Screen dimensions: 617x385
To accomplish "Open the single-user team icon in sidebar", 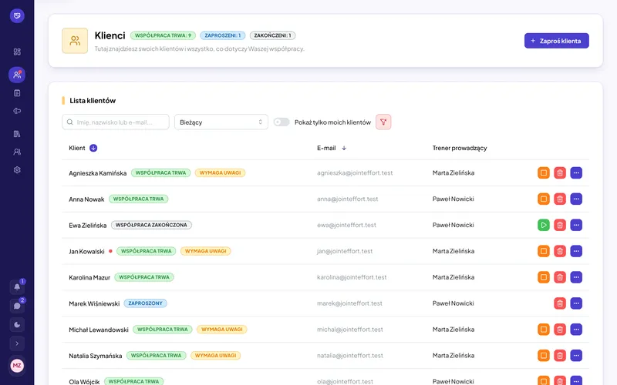I will [x=17, y=152].
